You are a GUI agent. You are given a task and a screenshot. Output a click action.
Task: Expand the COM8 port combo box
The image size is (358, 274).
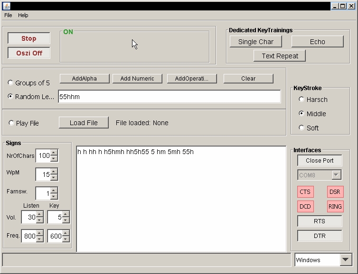pyautogui.click(x=336, y=175)
